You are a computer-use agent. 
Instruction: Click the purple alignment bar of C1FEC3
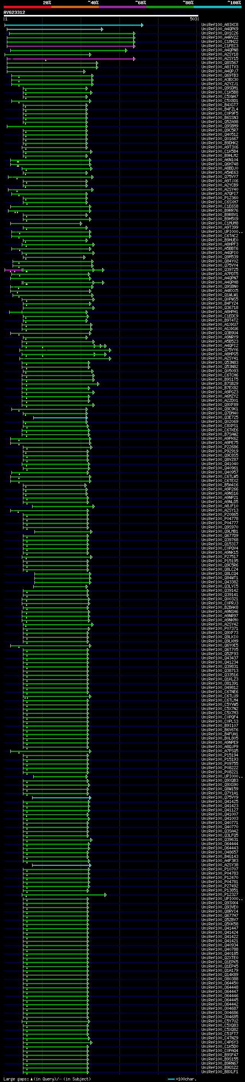click(x=71, y=46)
